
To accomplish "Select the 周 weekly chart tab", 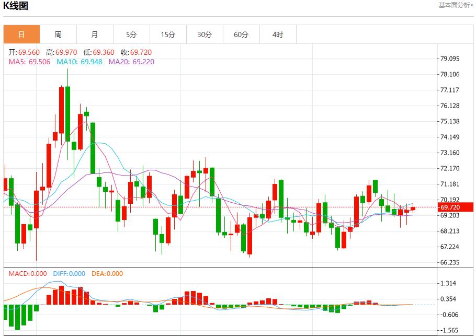I will [x=58, y=34].
